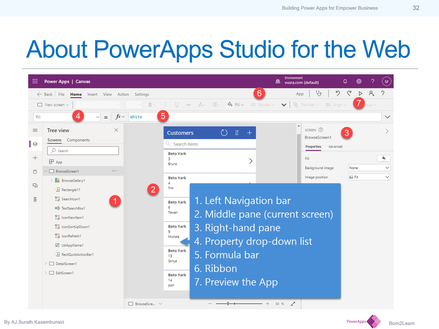
Task: Open the Fill paint bucket in Properties pane
Action: (x=383, y=158)
